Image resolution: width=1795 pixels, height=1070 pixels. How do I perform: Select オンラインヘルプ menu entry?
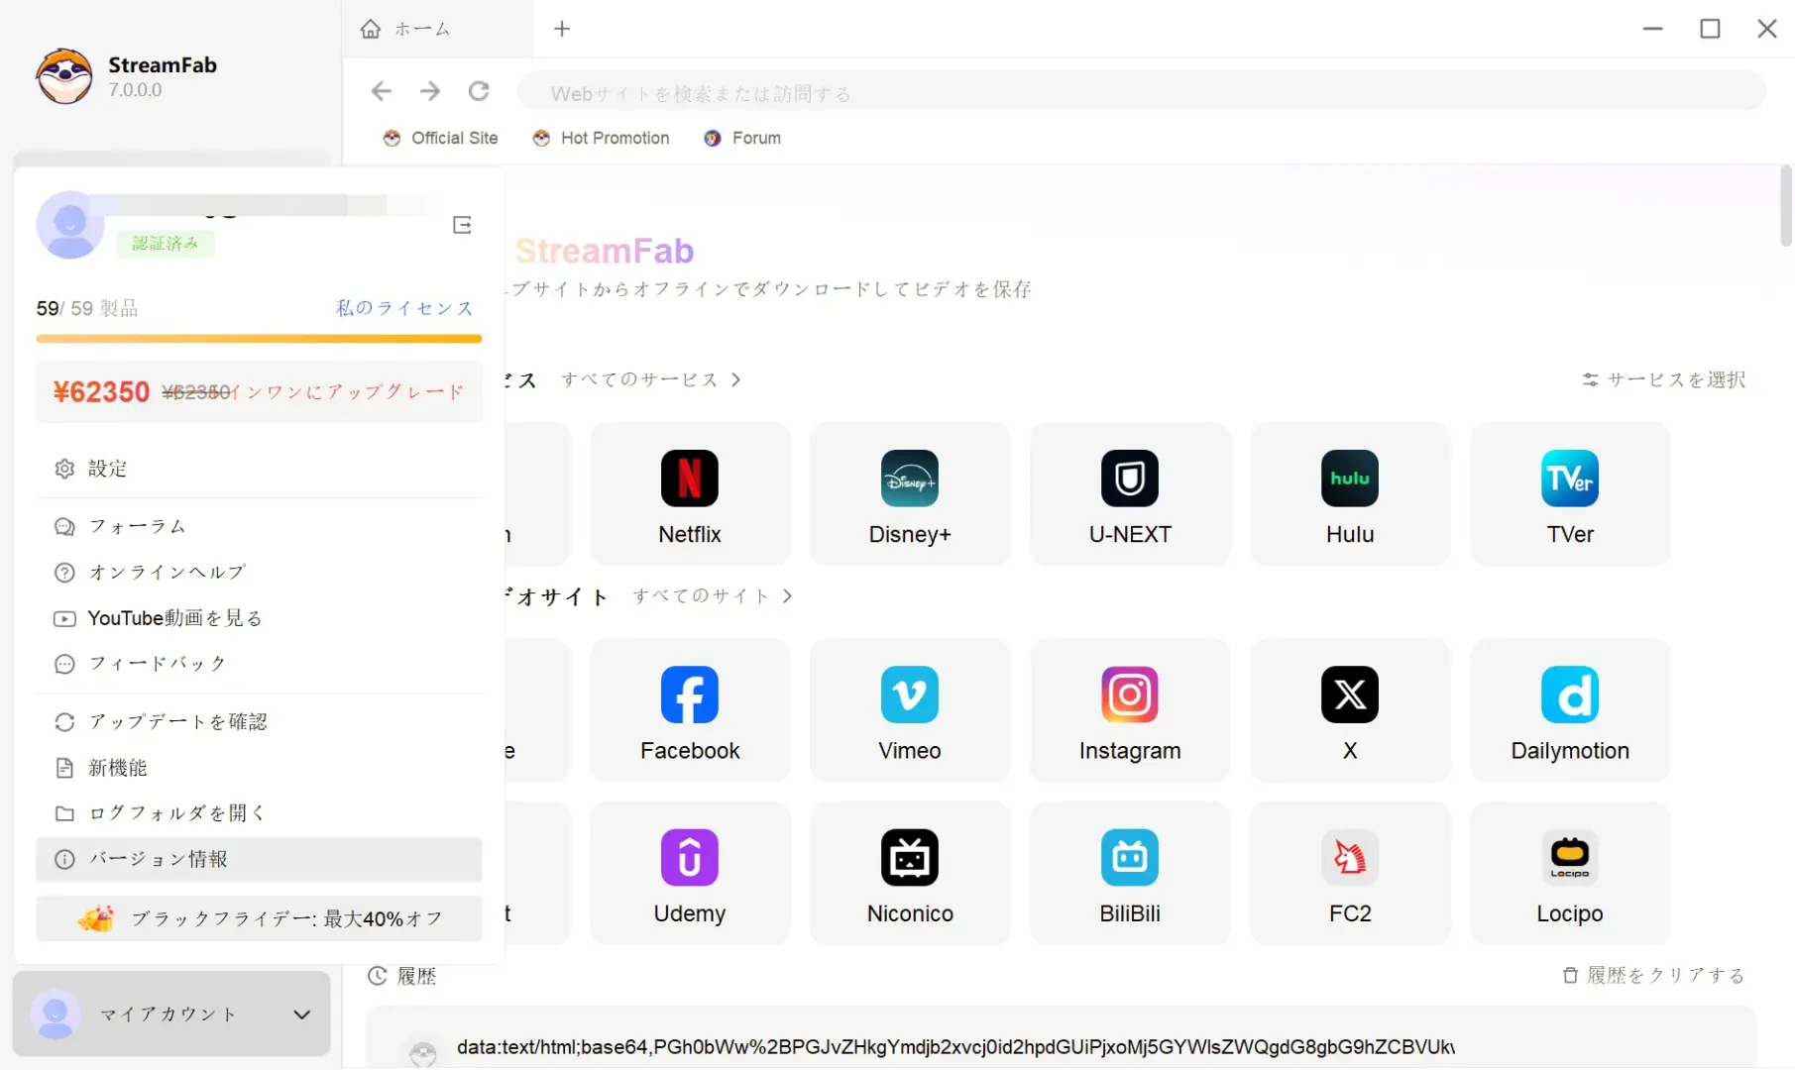(x=259, y=572)
